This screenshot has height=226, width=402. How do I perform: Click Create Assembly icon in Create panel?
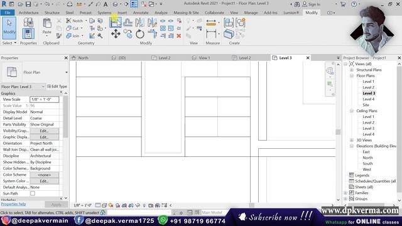229,23
